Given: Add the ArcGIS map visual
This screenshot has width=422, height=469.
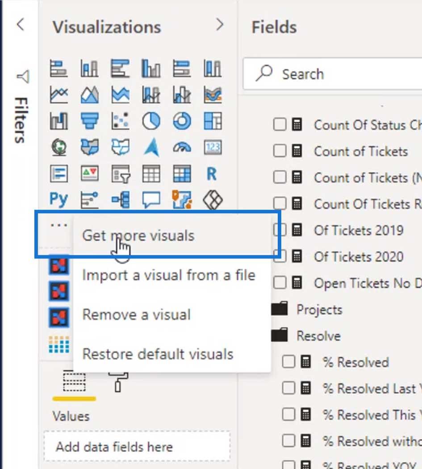Looking at the screenshot, I should coord(151,147).
